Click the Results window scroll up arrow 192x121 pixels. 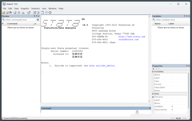click(149, 16)
